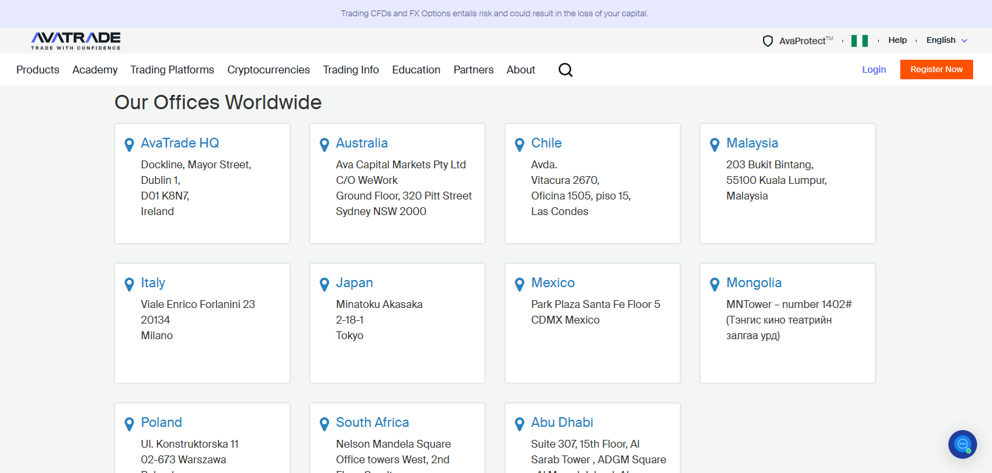
Task: Click the 'CDMX Mexico' text
Action: point(565,320)
